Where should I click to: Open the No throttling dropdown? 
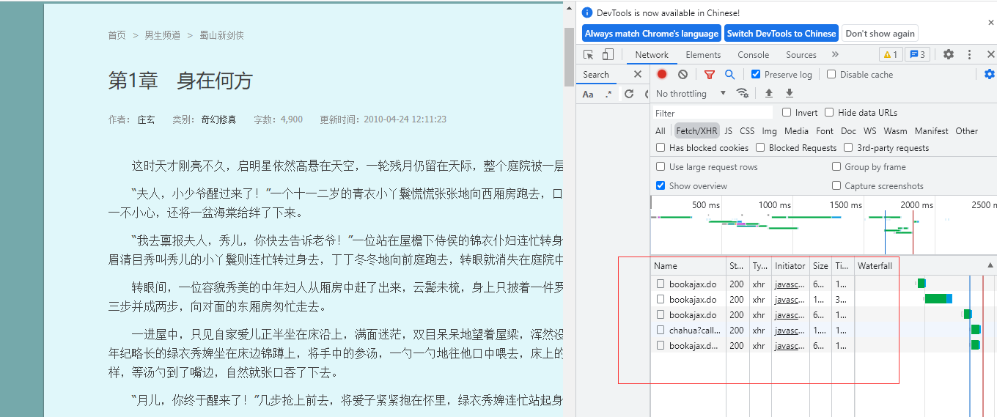click(691, 93)
